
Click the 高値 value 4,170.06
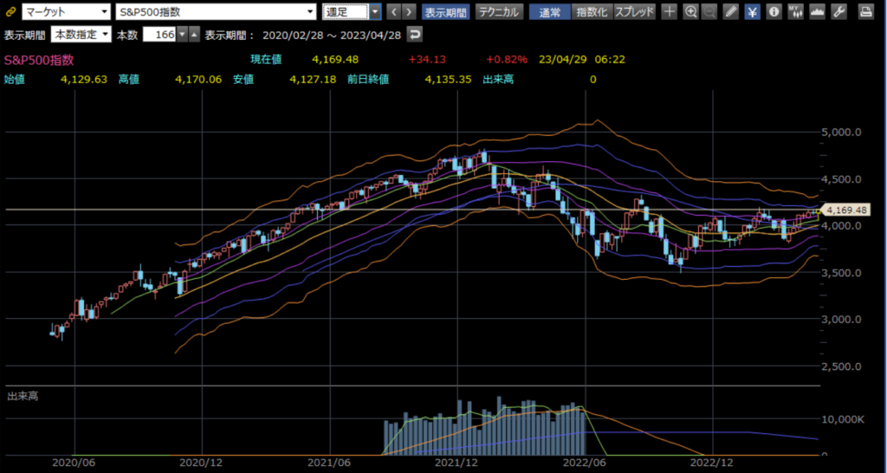point(198,79)
